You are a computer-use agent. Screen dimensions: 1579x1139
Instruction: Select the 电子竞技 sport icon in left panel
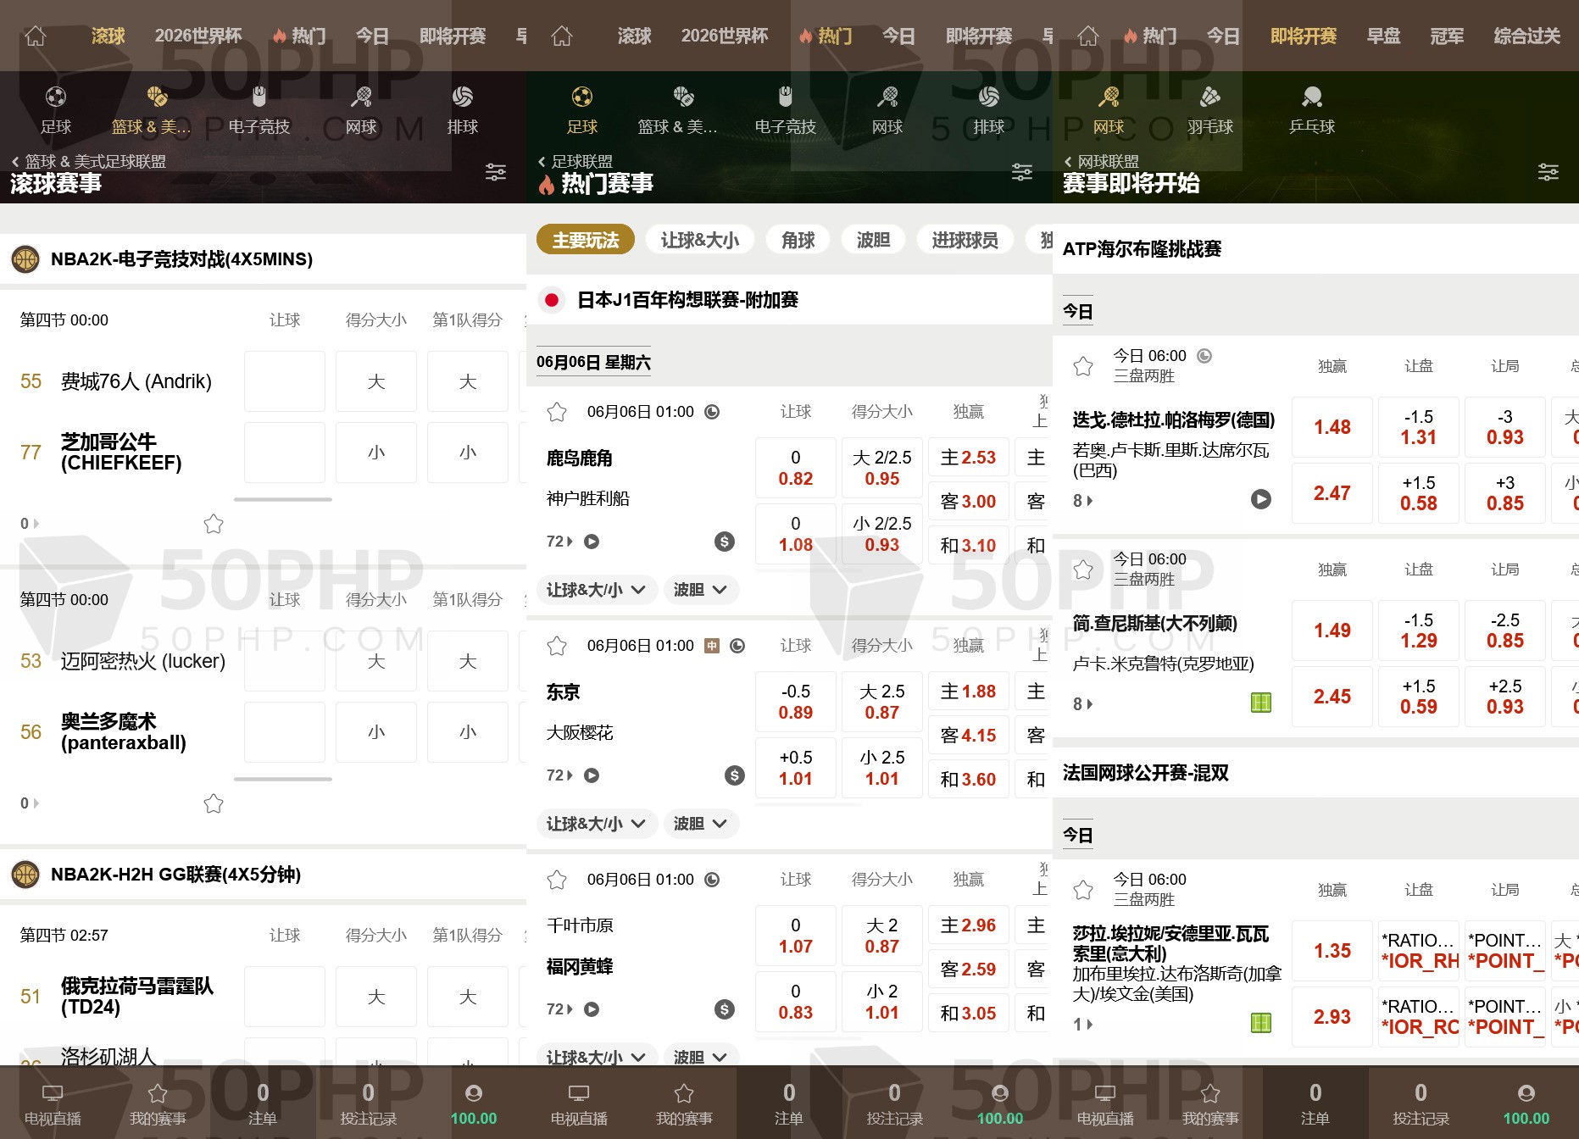pyautogui.click(x=259, y=110)
